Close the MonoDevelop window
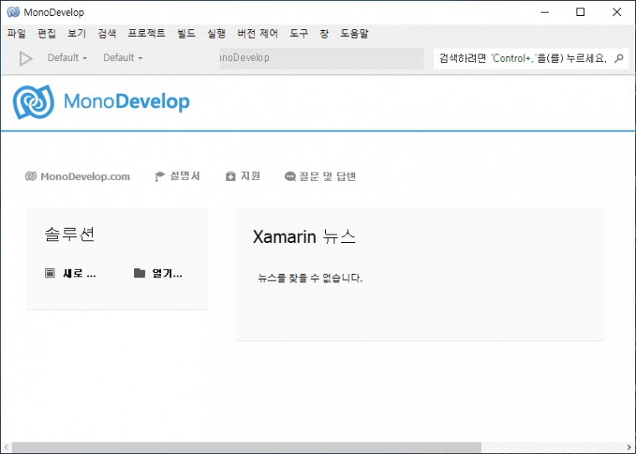Screen dimensions: 636x454 point(617,13)
